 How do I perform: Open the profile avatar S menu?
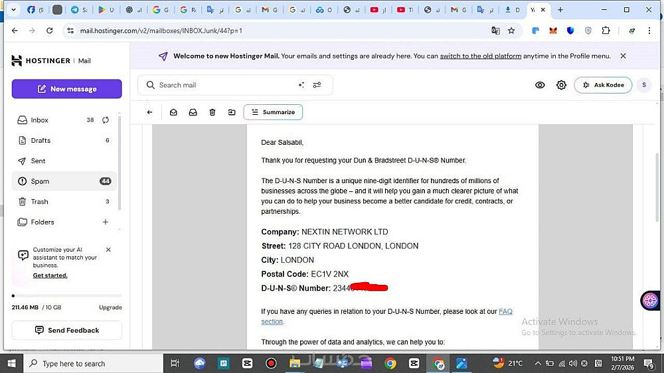click(644, 85)
